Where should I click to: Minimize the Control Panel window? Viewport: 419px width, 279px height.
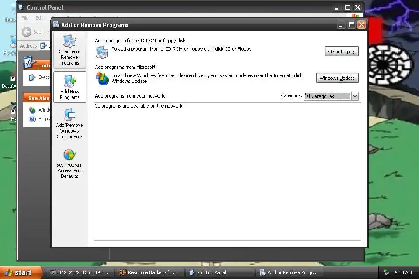[337, 7]
